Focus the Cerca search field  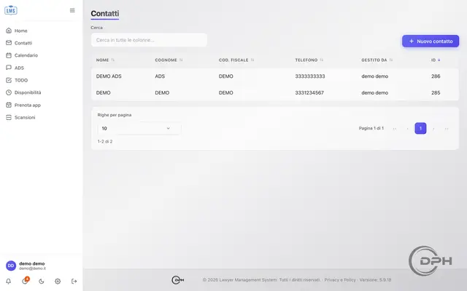pyautogui.click(x=149, y=40)
